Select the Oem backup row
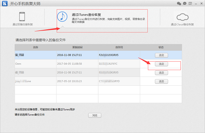 coord(98,64)
